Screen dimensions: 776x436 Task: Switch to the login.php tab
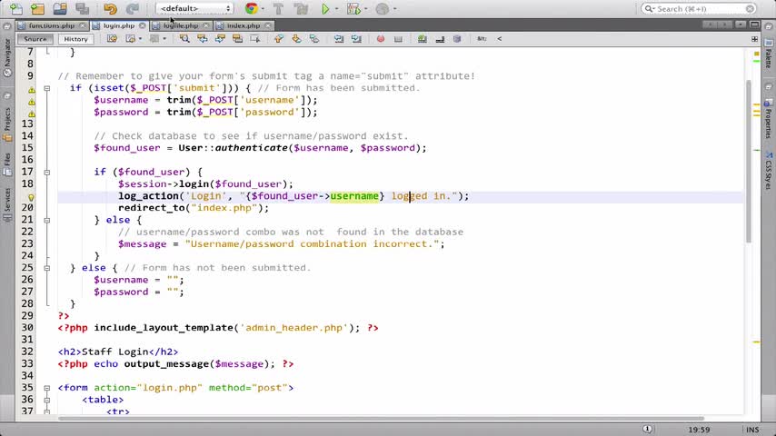(119, 25)
